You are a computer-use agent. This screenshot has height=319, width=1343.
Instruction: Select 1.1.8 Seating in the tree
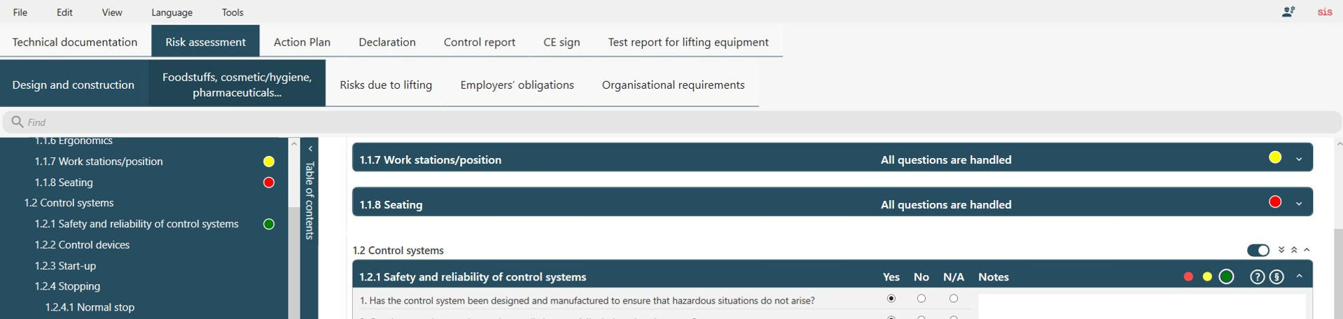tap(64, 183)
